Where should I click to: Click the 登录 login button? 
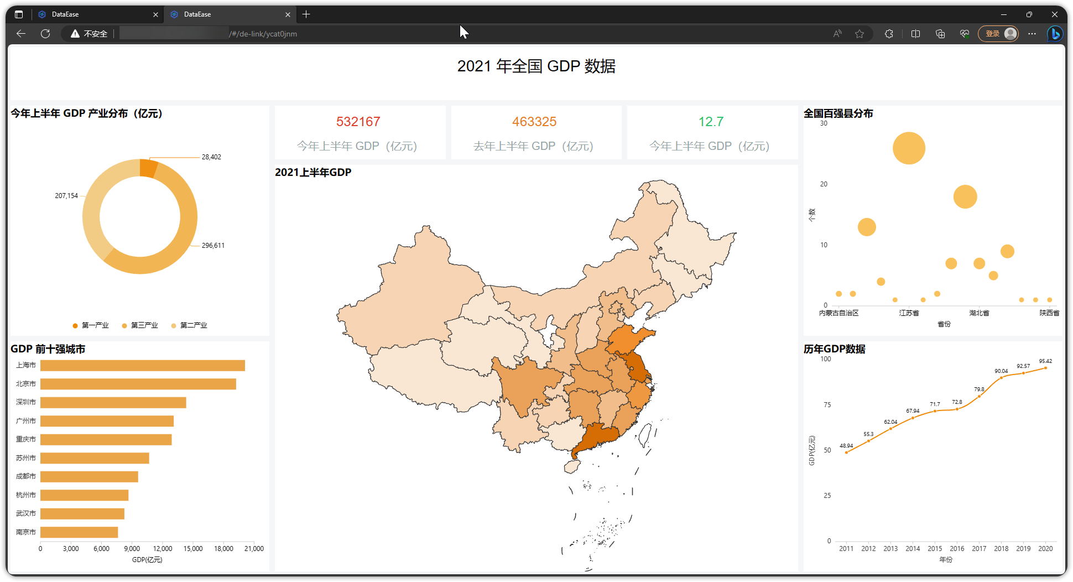993,34
